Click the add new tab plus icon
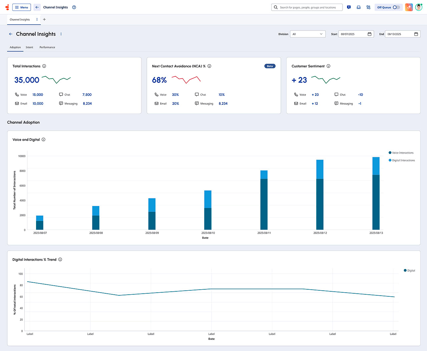This screenshot has width=427, height=351. tap(44, 19)
